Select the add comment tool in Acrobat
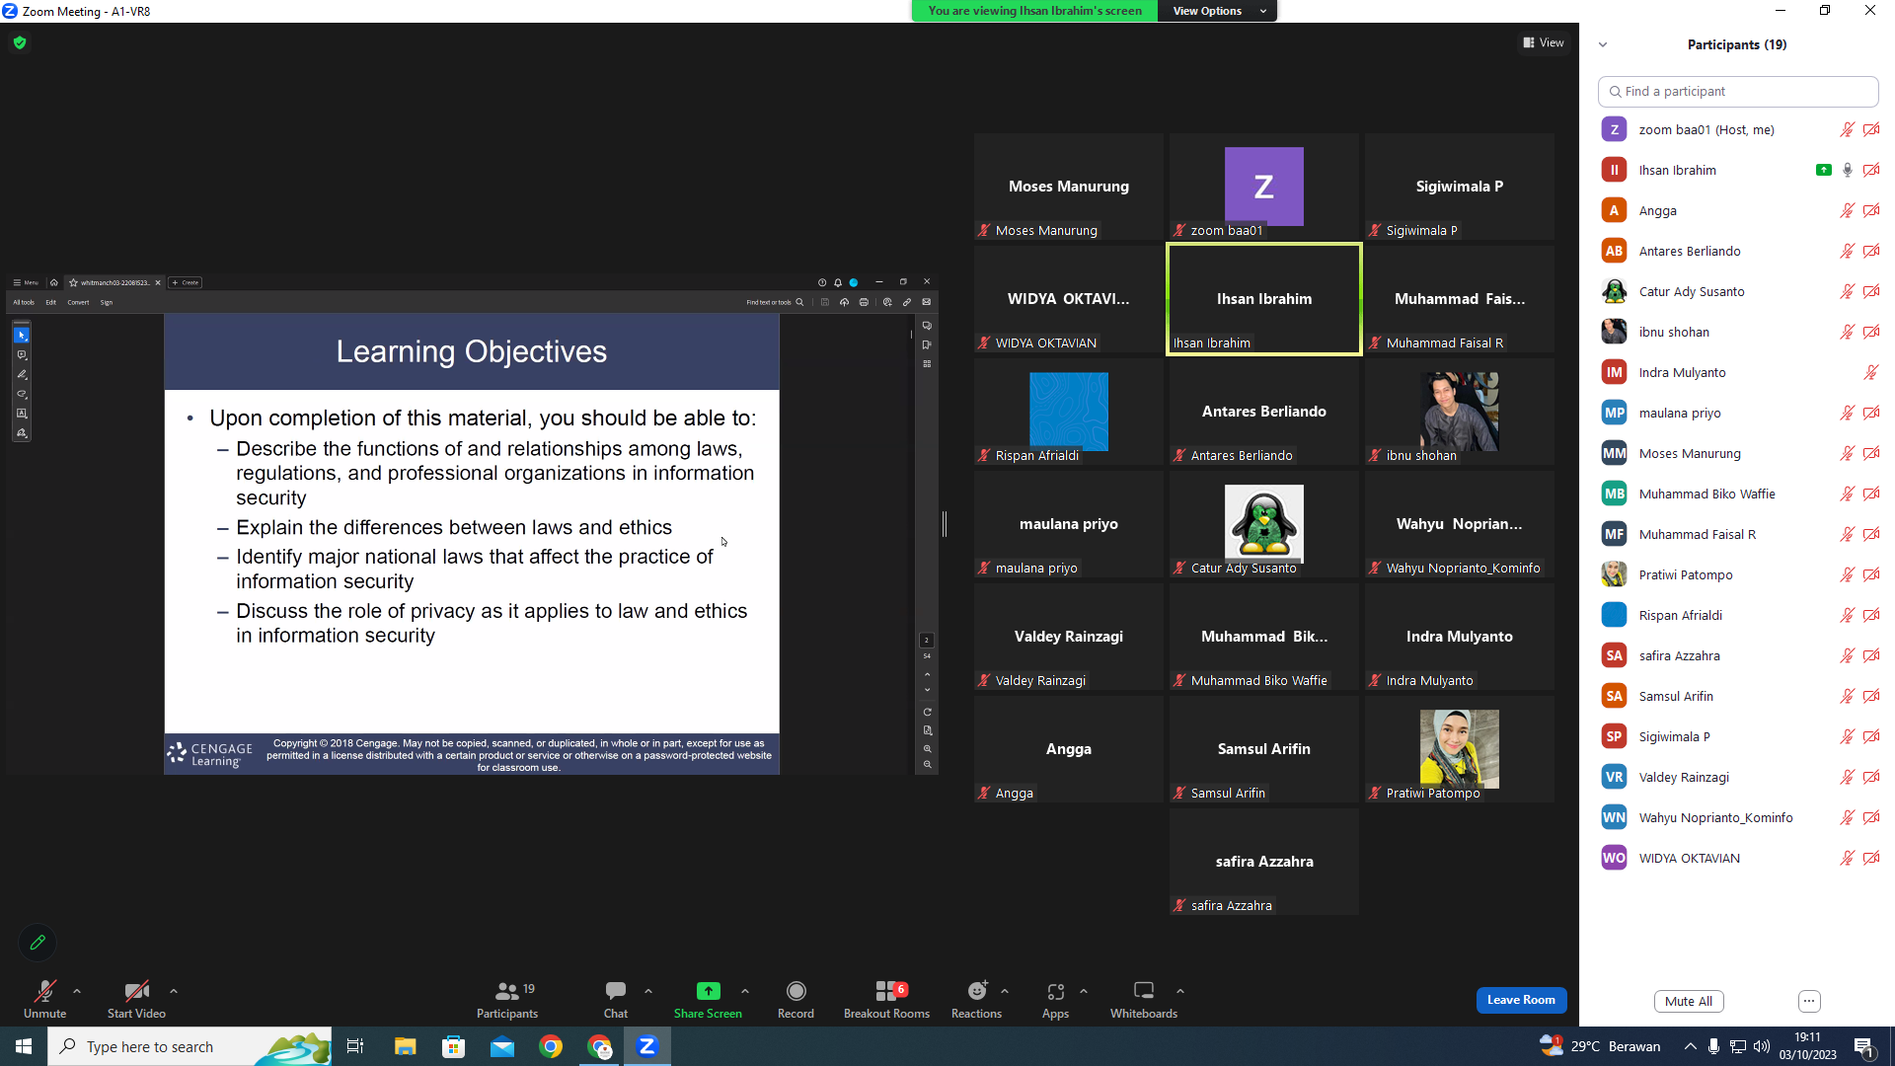The height and width of the screenshot is (1066, 1895). (22, 355)
